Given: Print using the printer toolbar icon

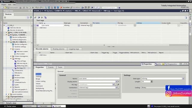Looking at the screenshot, I should 20,7.
